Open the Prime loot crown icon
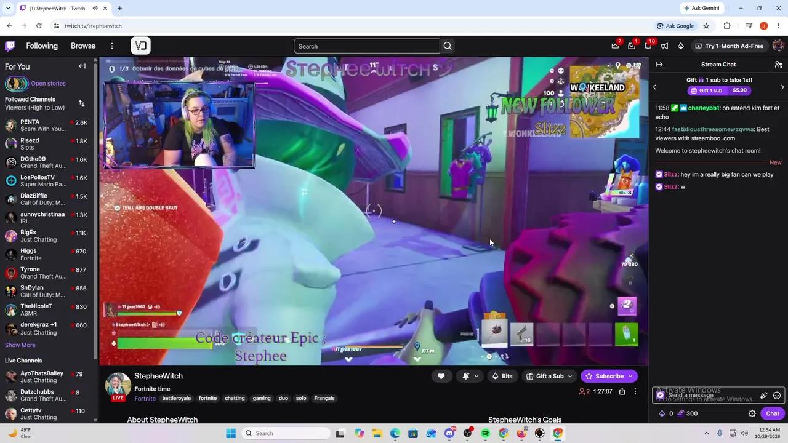788x443 pixels. [x=615, y=46]
